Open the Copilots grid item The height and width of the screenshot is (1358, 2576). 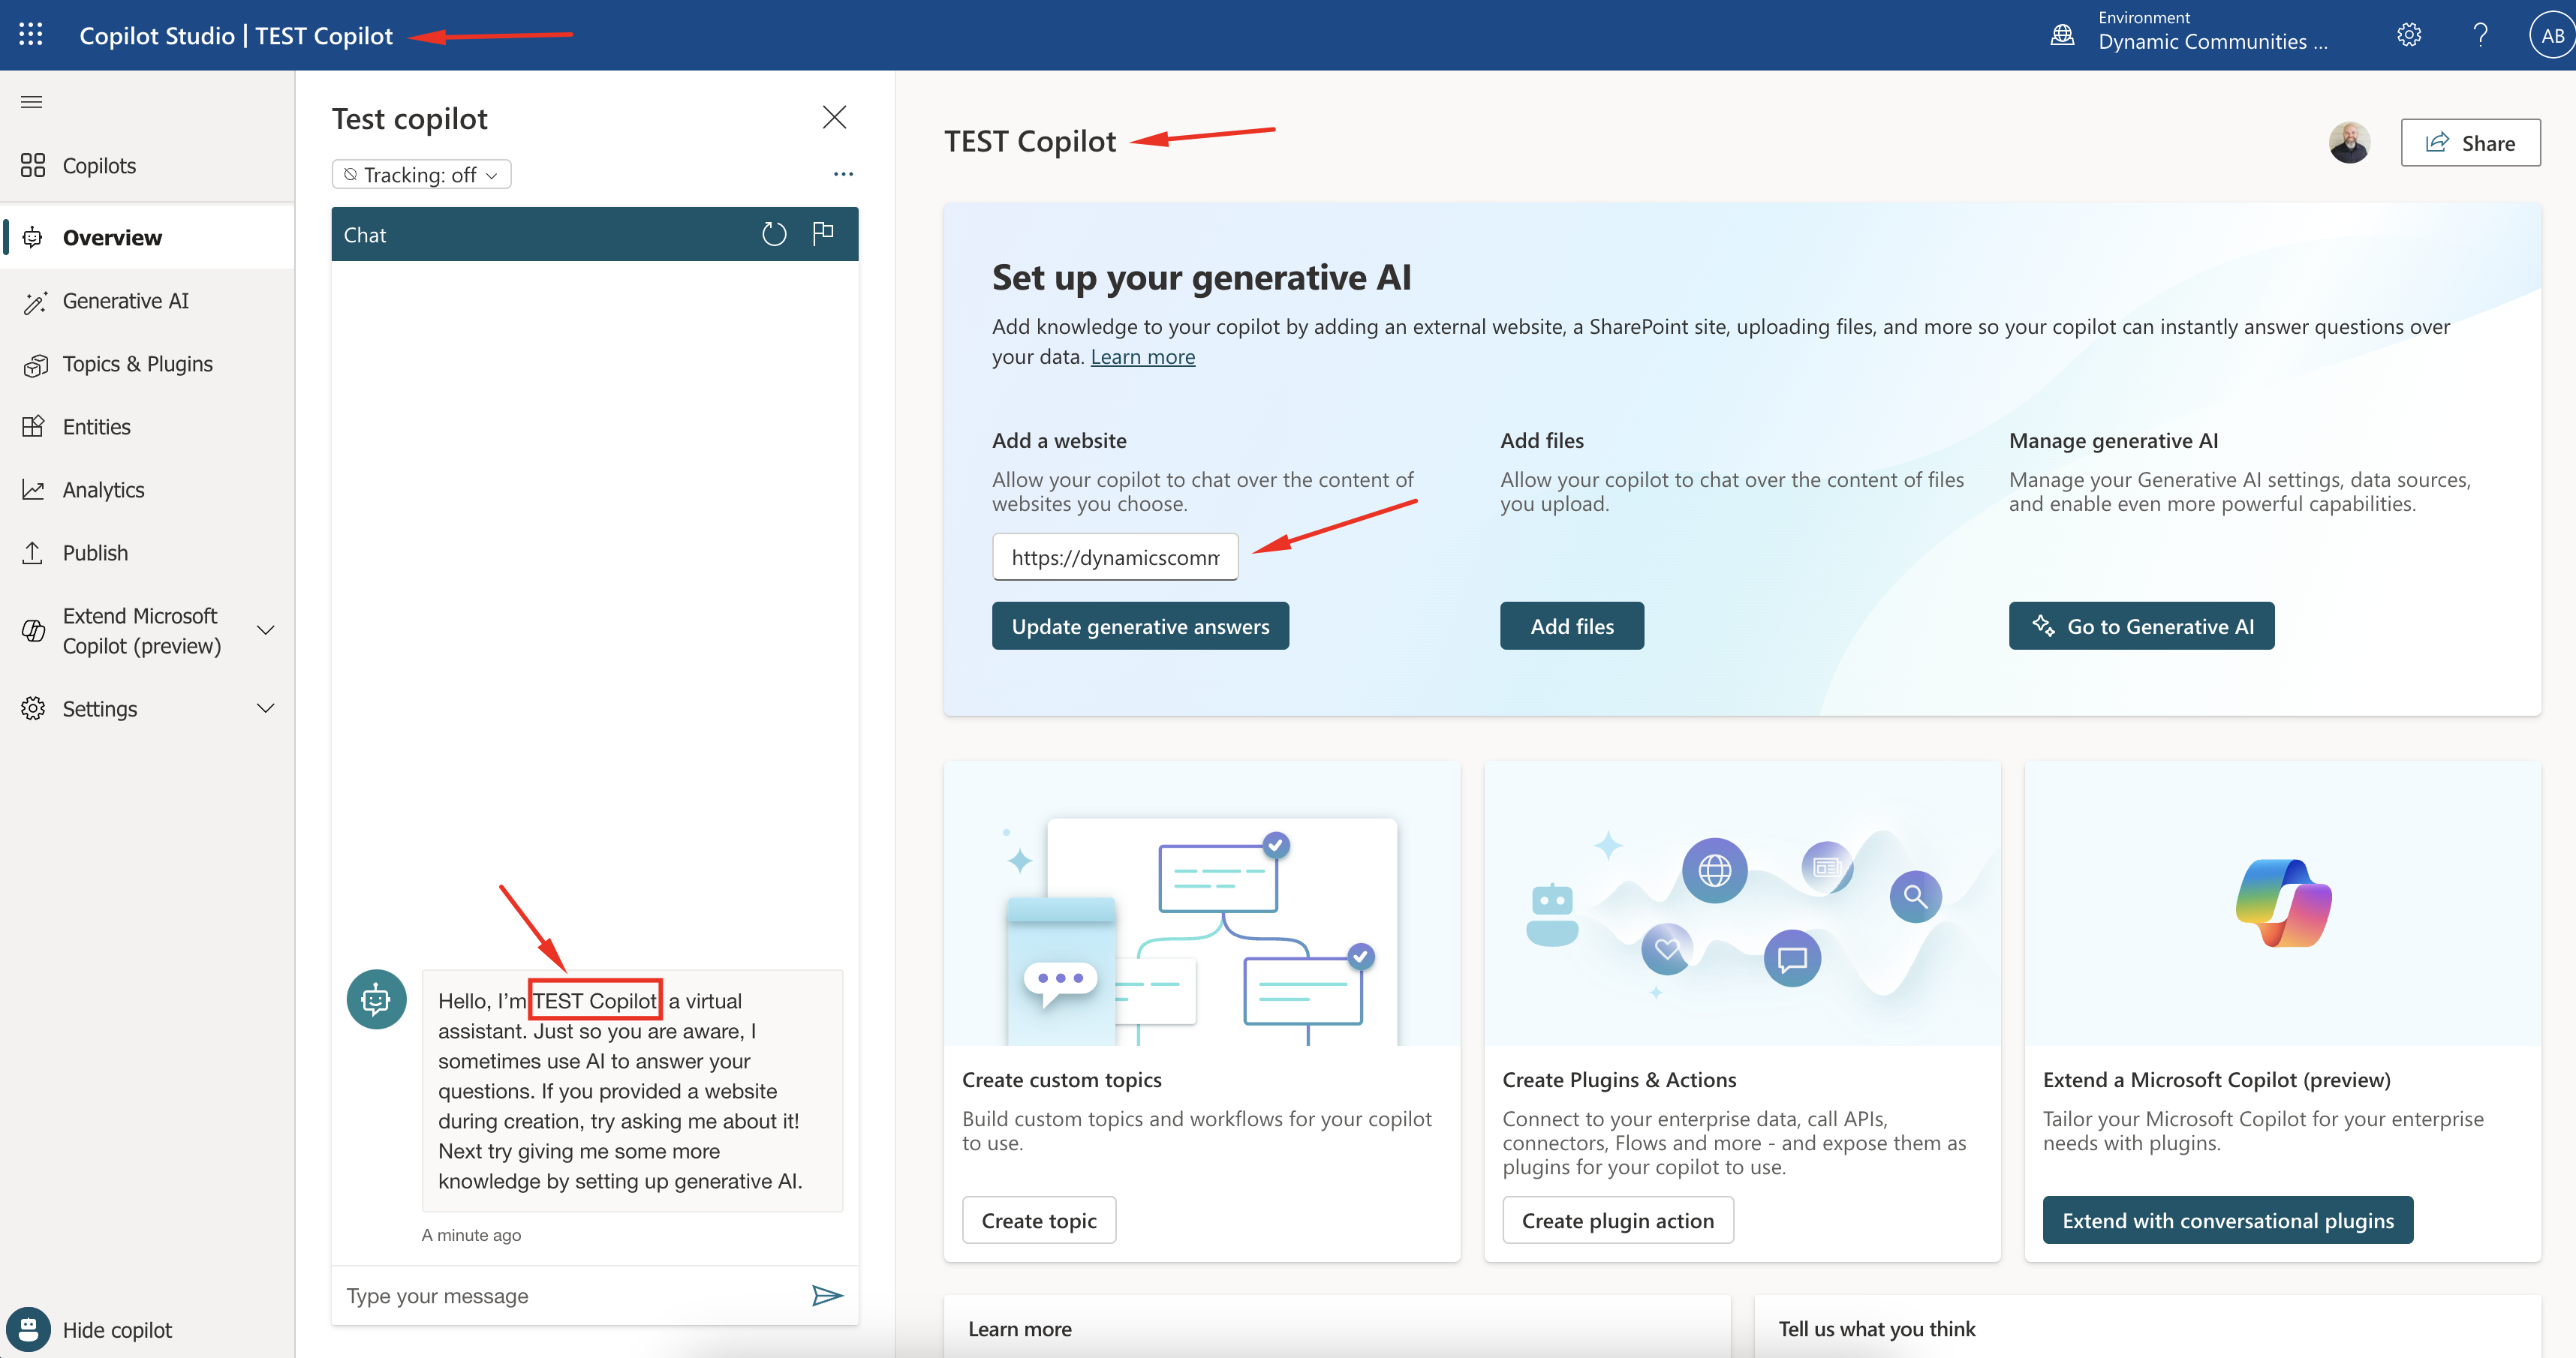pyautogui.click(x=147, y=165)
